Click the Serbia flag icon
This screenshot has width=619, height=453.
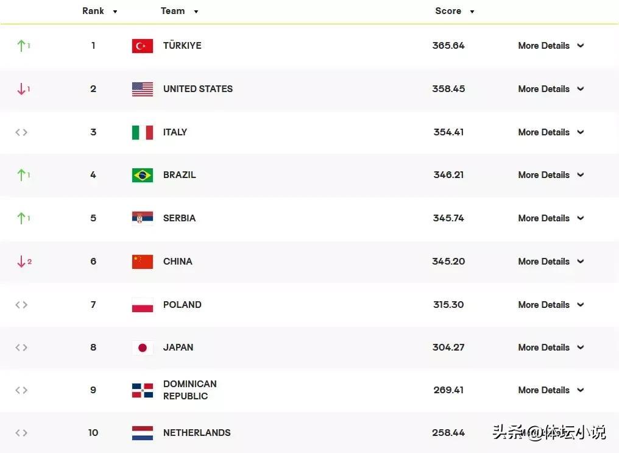(x=142, y=218)
